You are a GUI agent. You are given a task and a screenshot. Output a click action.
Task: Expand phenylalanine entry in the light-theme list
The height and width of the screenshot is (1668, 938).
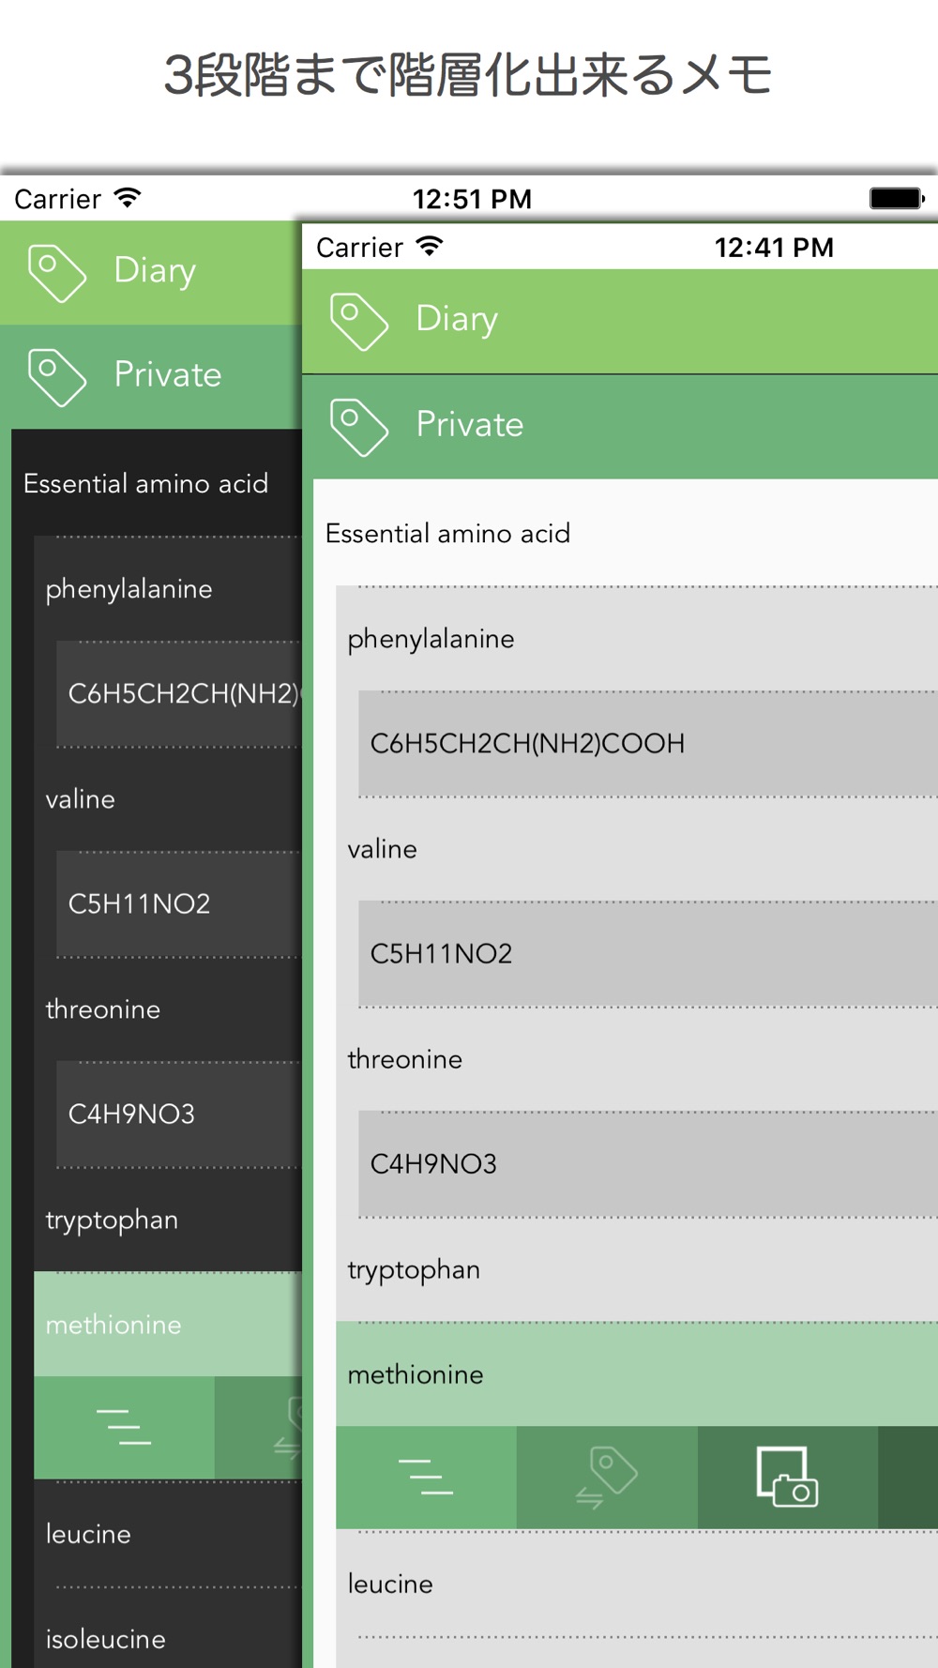click(x=431, y=639)
